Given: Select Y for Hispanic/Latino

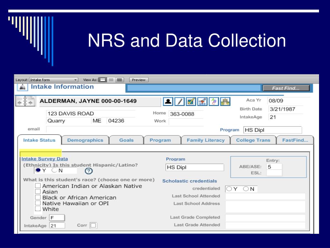Looking at the screenshot, I should coord(38,170).
